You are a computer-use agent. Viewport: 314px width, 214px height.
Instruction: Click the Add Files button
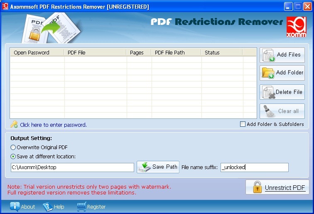point(282,55)
